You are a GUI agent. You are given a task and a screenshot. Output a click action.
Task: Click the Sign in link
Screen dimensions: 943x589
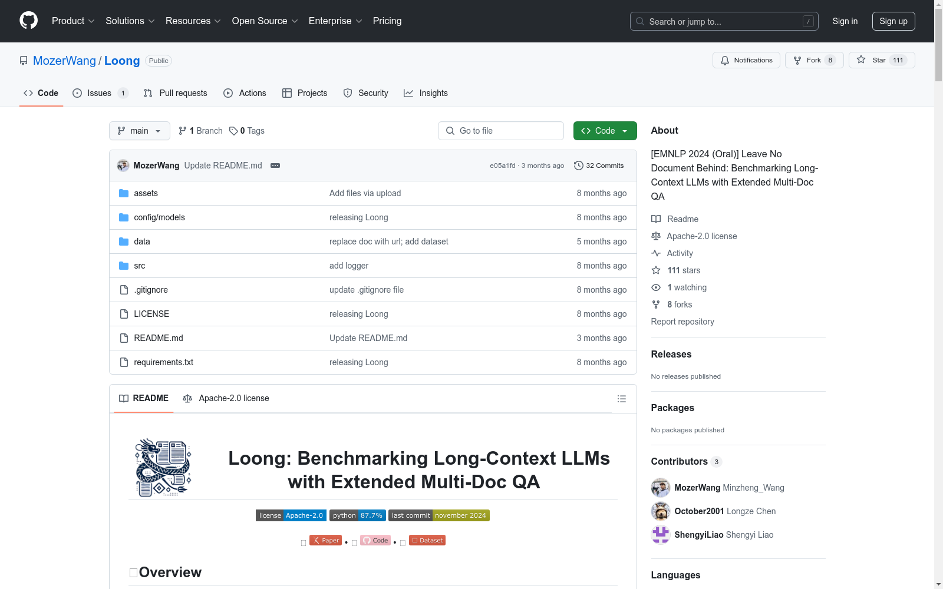(x=845, y=21)
